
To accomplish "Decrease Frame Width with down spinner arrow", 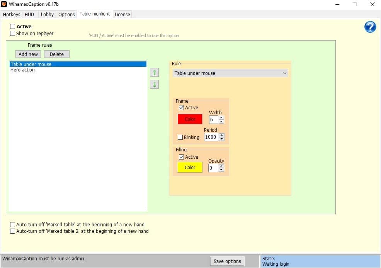I will [221, 121].
